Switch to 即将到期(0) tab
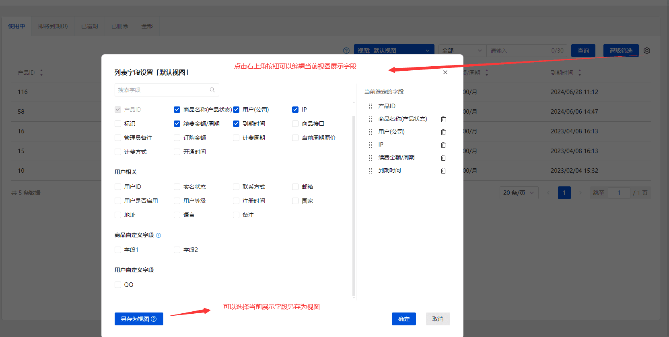The image size is (669, 337). coord(53,26)
